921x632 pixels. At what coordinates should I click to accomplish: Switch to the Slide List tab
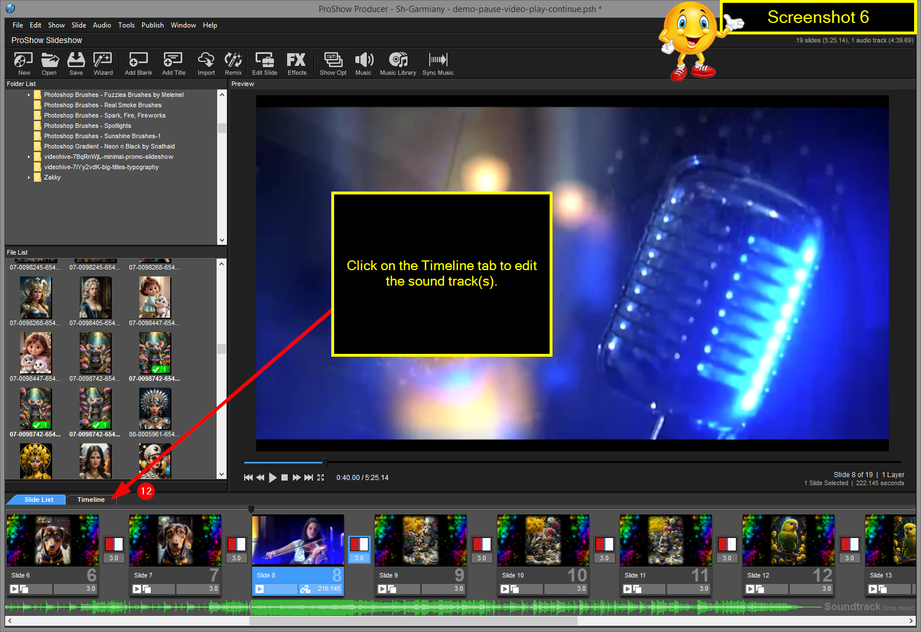[39, 500]
